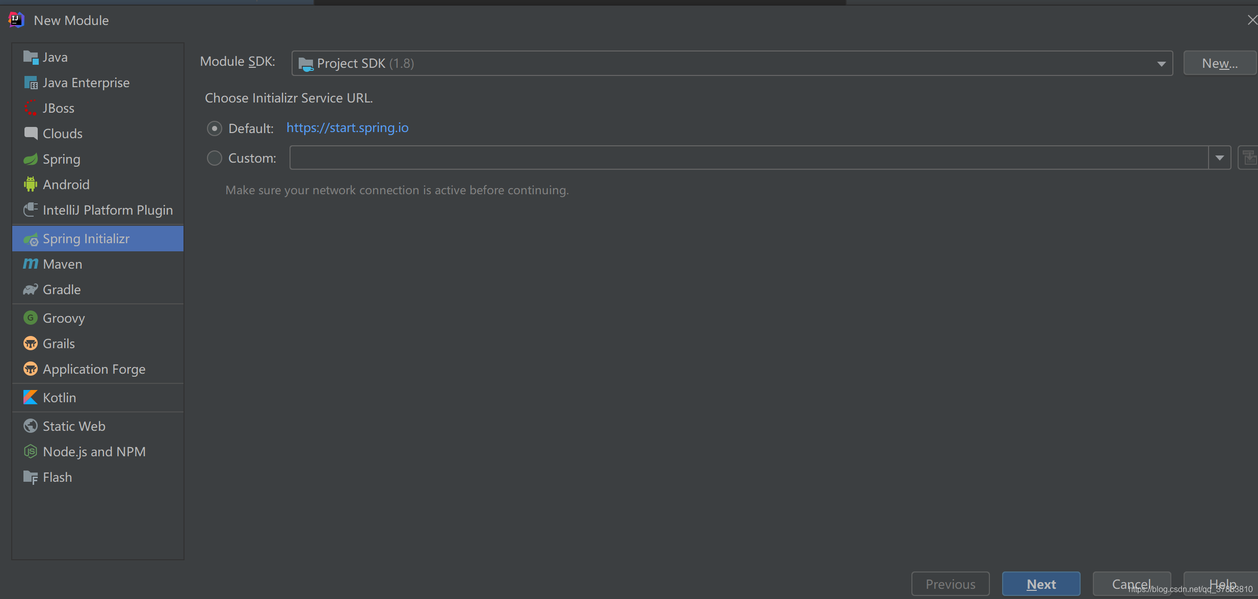Screen dimensions: 1258x599
Task: Click the icon button beside Custom dropdown
Action: (x=1249, y=158)
